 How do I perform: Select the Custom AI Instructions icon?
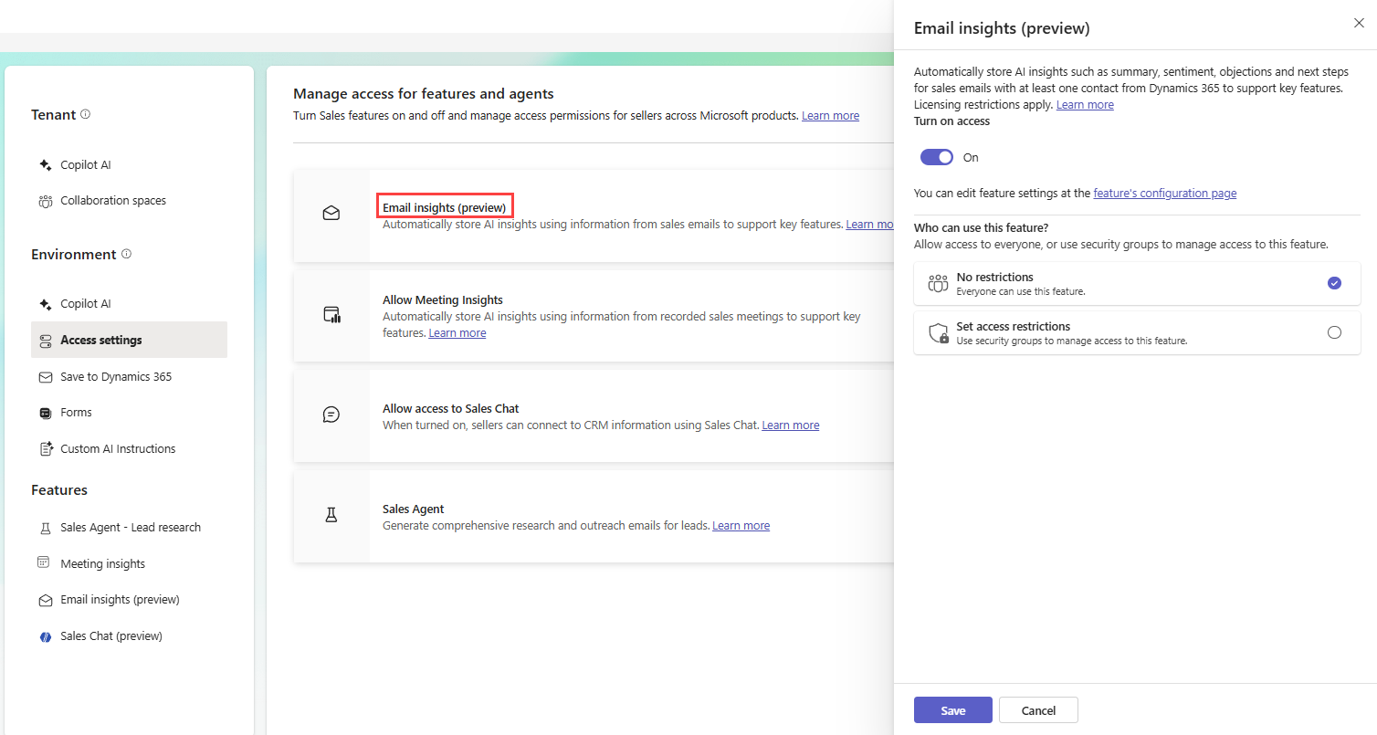click(x=45, y=448)
